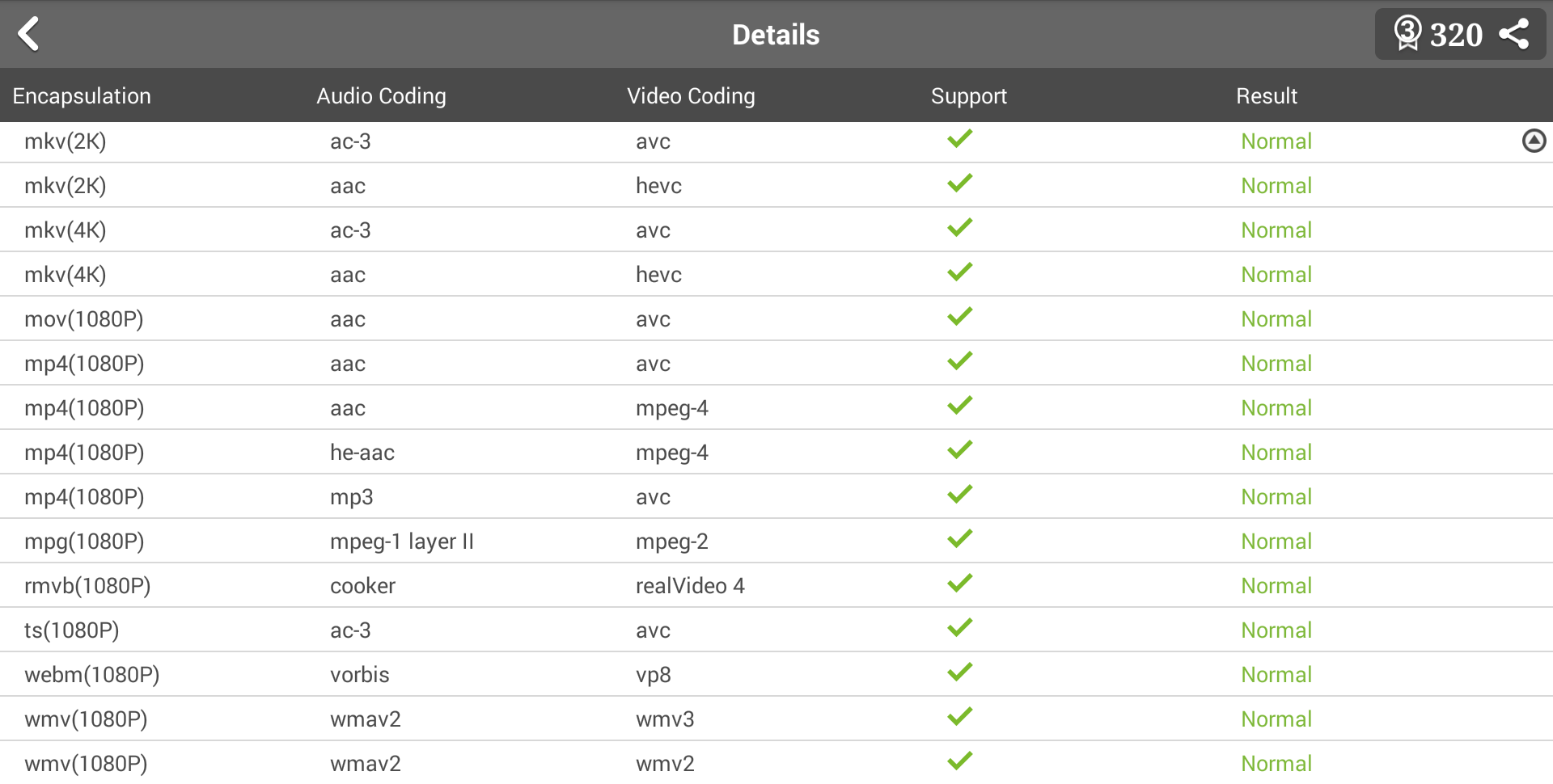Click the Support column header
This screenshot has height=784, width=1553.
[968, 96]
